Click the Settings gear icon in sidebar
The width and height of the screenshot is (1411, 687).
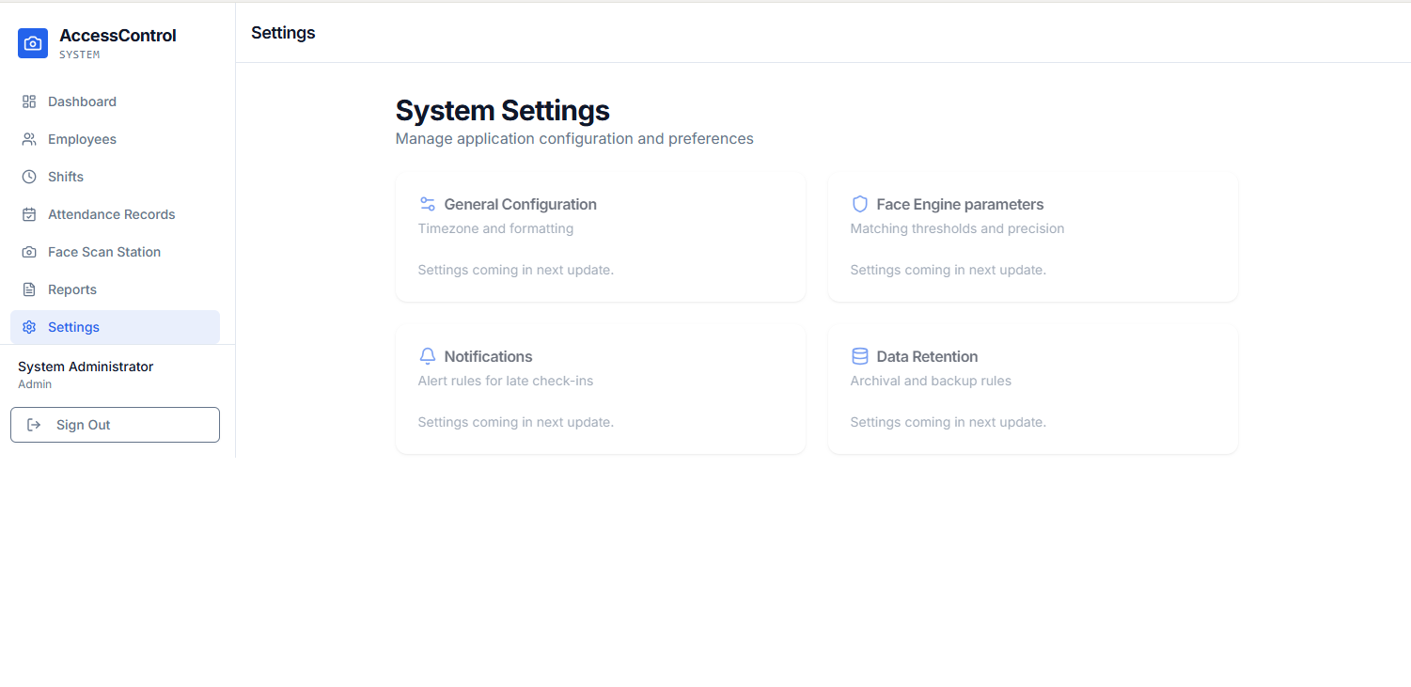click(x=29, y=327)
